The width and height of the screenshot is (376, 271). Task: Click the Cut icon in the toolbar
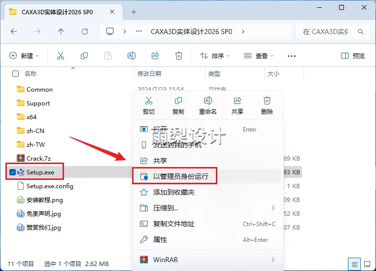coord(61,56)
